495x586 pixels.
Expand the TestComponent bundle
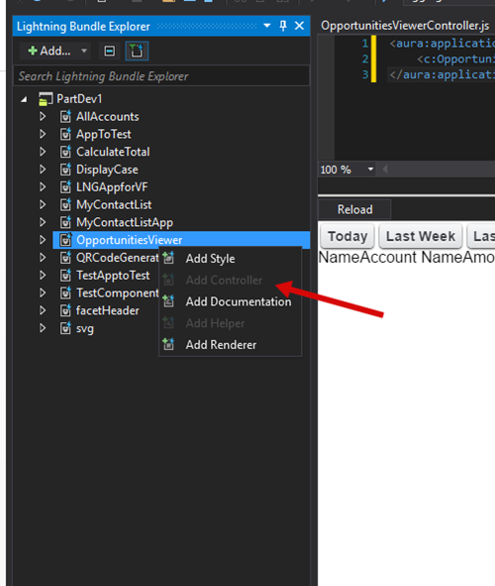[x=43, y=293]
